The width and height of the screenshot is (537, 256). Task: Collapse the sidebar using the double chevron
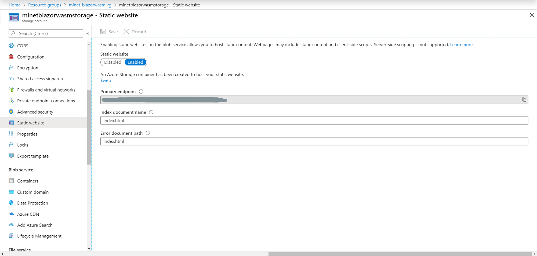[x=87, y=33]
